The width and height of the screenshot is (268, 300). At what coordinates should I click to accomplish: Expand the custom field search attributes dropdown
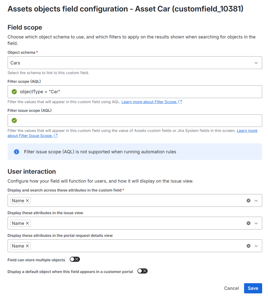point(256,201)
